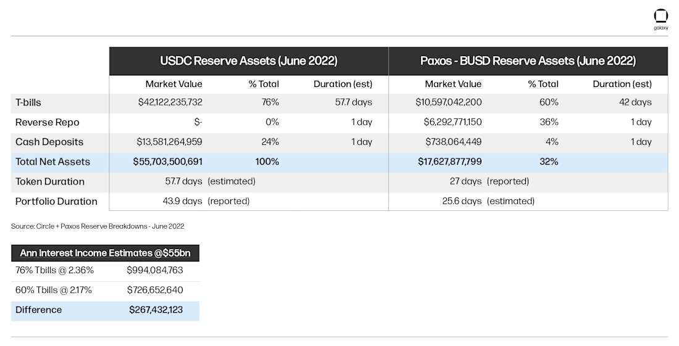Select the Ann Interest Income Estimates header
679x346 pixels.
click(105, 253)
